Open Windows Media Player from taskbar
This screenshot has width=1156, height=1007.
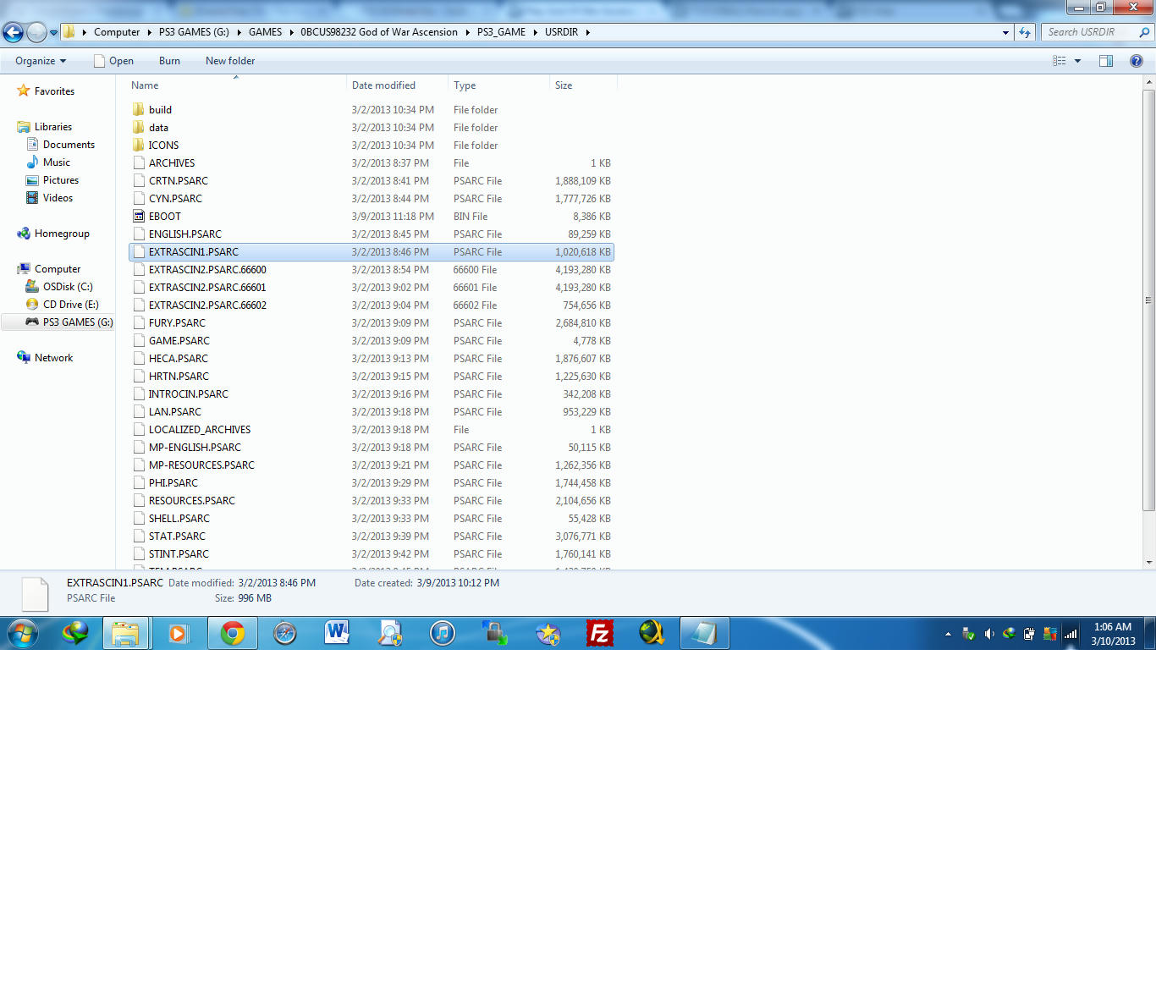tap(179, 633)
